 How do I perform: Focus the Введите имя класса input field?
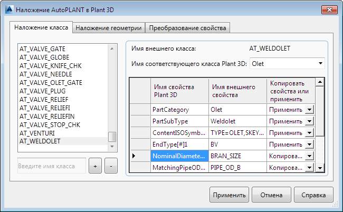point(52,166)
